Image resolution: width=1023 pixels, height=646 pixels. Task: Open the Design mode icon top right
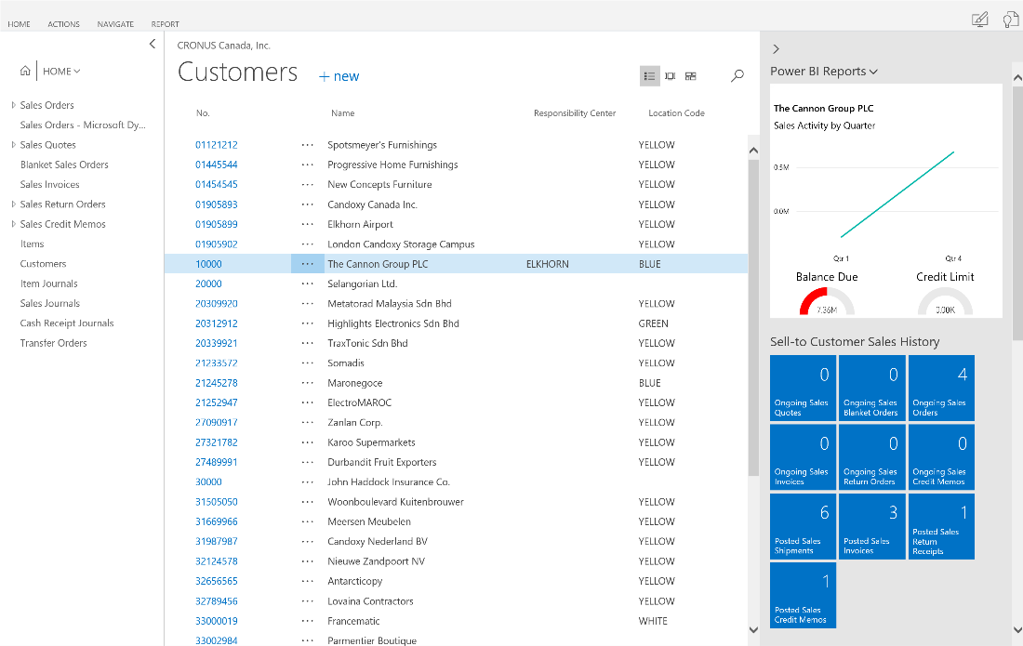[x=978, y=19]
